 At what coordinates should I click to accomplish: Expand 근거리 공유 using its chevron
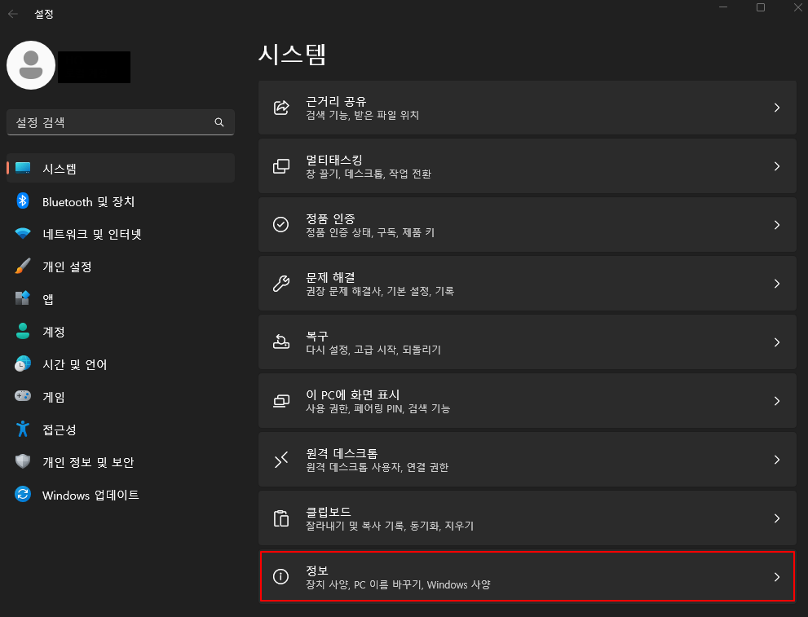(x=776, y=108)
